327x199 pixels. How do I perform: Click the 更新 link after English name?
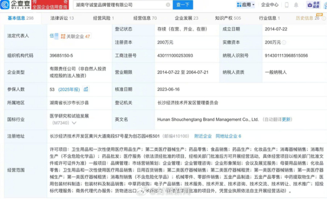coord(286,119)
